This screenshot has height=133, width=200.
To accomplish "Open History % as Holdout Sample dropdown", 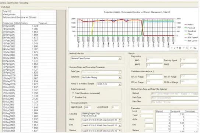I will point(120,84).
